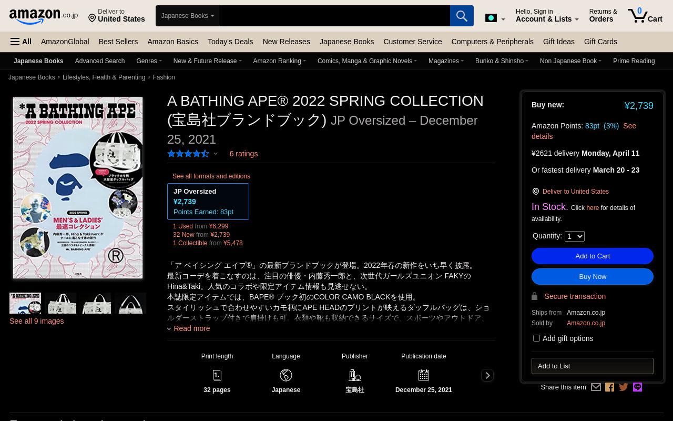The image size is (673, 421).
Task: Click the Deliver to United States location
Action: click(116, 15)
